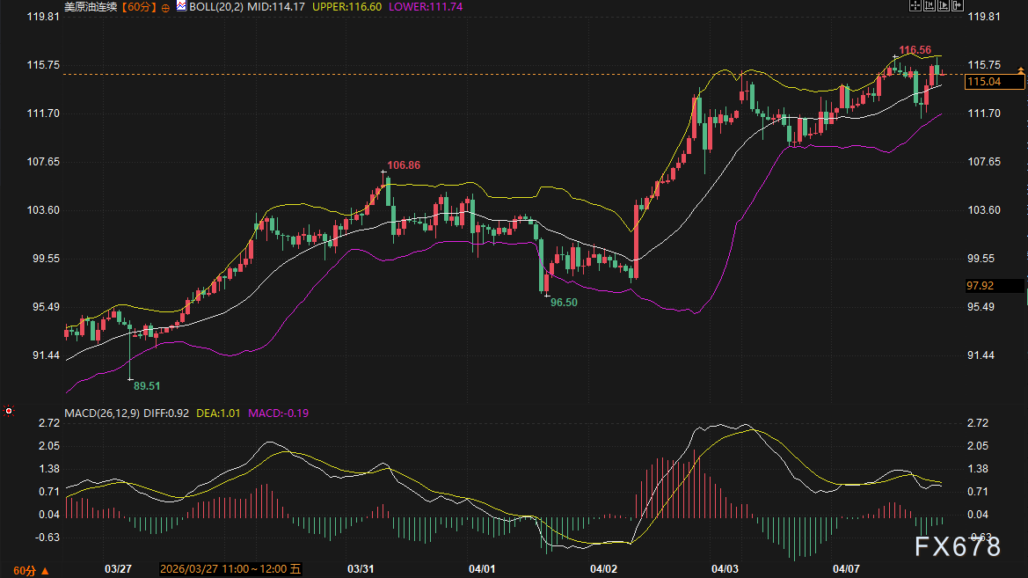The image size is (1028, 578).
Task: Click the jump-to-chart-start icon
Action: coord(930,5)
